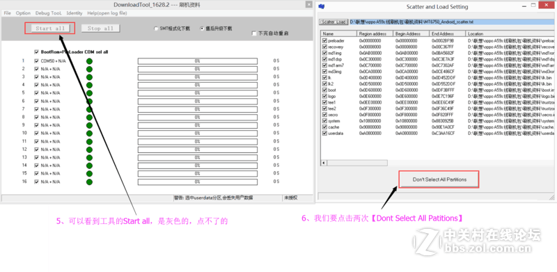
Task: Click the progress bar of port 8
Action: 198,117
